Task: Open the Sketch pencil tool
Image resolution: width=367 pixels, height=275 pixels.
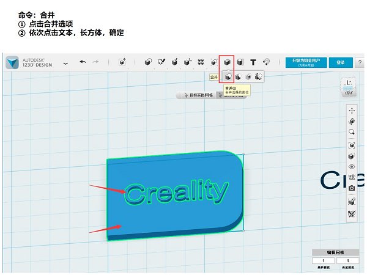Action: coord(161,62)
